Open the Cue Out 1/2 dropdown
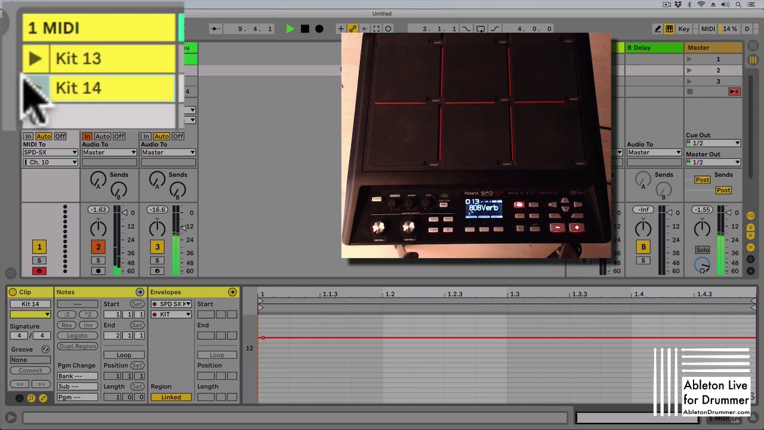The image size is (764, 430). 713,143
